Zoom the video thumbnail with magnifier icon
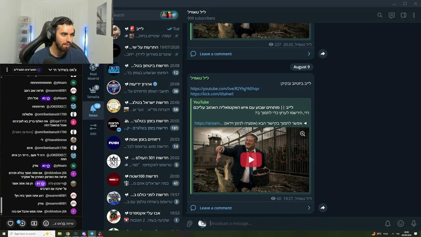This screenshot has width=421, height=237. (303, 134)
